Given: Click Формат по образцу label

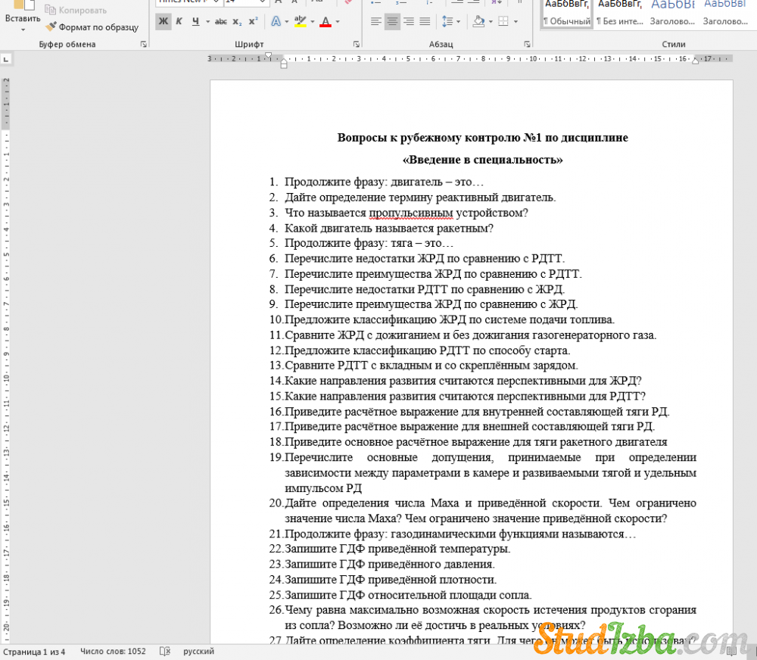Looking at the screenshot, I should point(98,27).
